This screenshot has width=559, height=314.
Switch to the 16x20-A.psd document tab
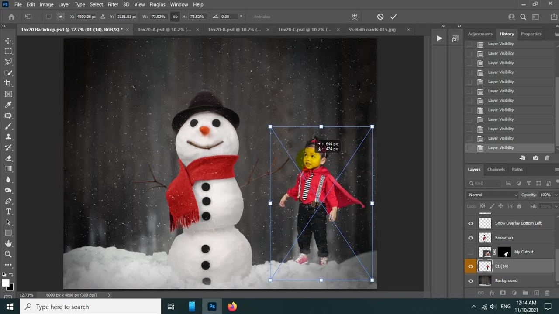click(164, 30)
